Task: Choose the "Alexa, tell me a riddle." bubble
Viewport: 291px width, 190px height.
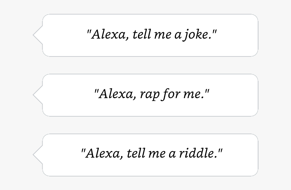Action: (146, 155)
